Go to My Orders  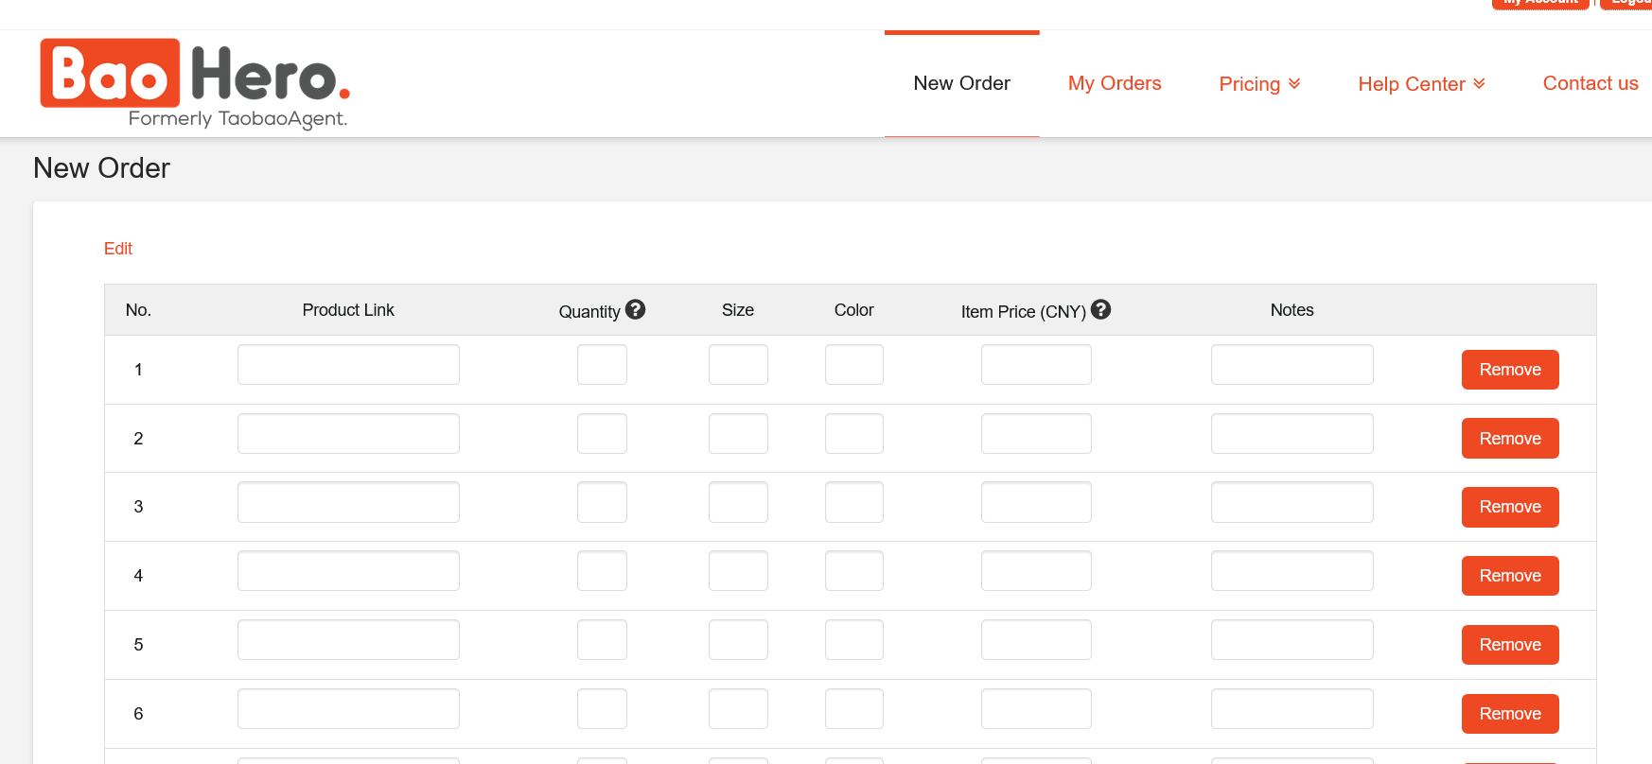point(1115,83)
